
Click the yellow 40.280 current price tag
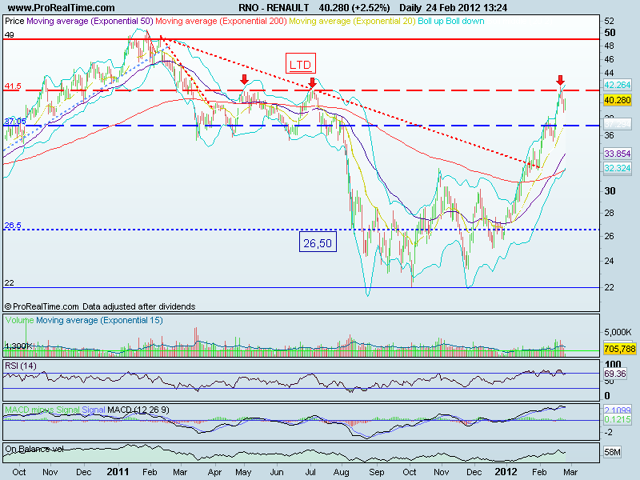point(617,100)
